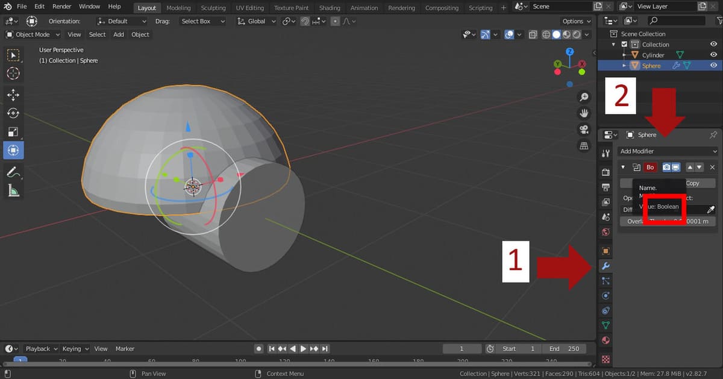The image size is (723, 379).
Task: Open Orientation Default dropdown
Action: coord(121,21)
